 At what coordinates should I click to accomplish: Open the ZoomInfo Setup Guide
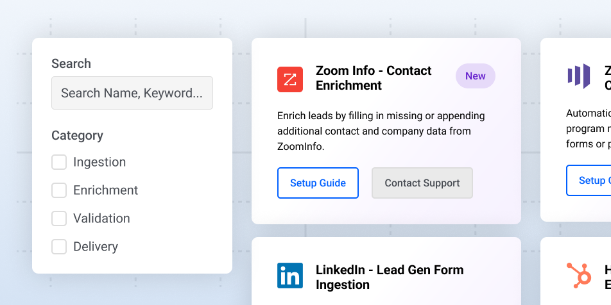point(318,183)
